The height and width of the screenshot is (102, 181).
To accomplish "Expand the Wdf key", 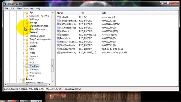I will 24,59.
